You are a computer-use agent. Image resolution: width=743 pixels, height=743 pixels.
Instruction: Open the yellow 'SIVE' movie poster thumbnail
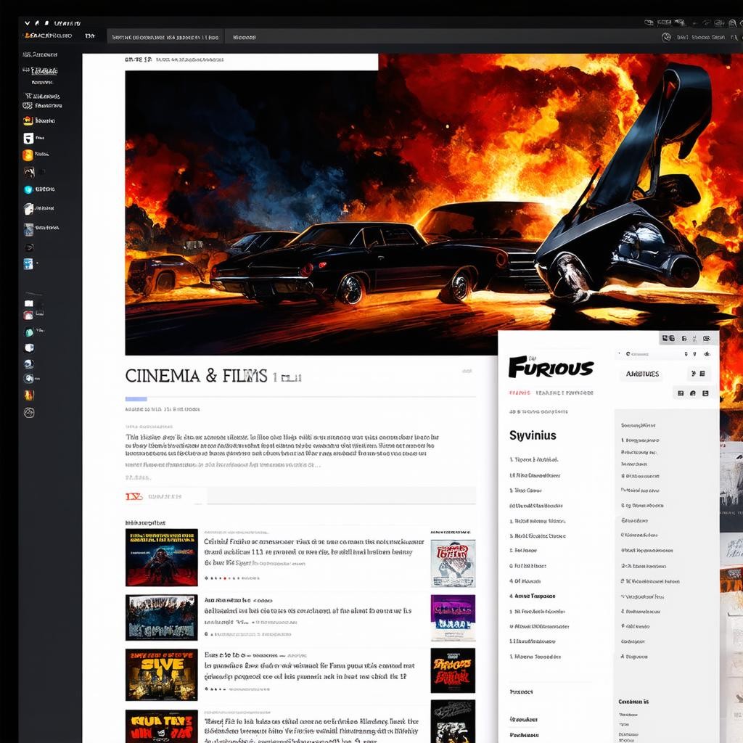pos(161,675)
